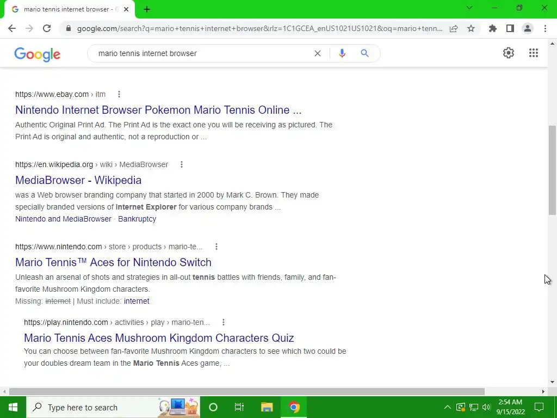Follow the Nintendo and MediaBrowser sitelink

[63, 219]
